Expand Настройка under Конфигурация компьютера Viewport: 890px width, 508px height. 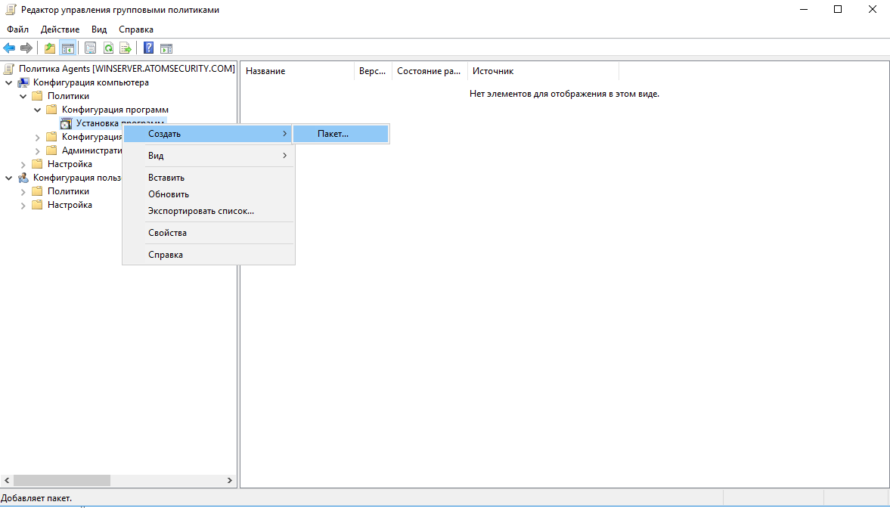[23, 164]
